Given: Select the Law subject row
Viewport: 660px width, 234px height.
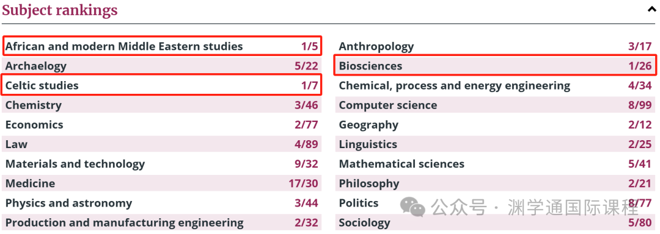Looking at the screenshot, I should coord(162,144).
